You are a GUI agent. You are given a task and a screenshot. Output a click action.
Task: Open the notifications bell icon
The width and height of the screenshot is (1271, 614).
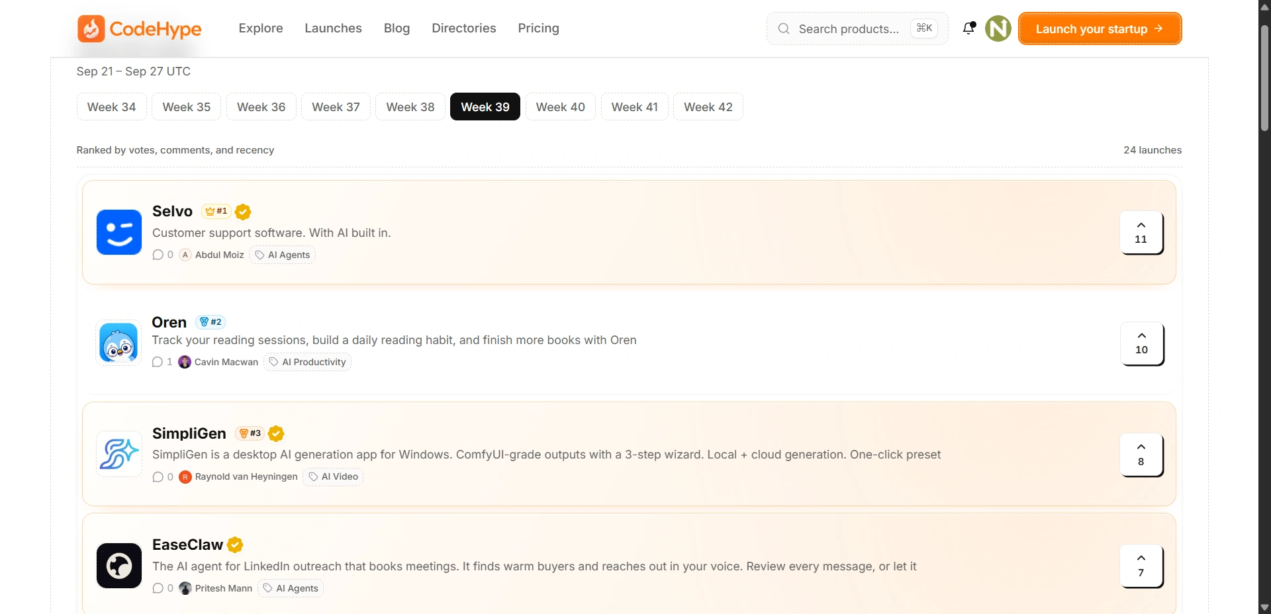(x=969, y=28)
